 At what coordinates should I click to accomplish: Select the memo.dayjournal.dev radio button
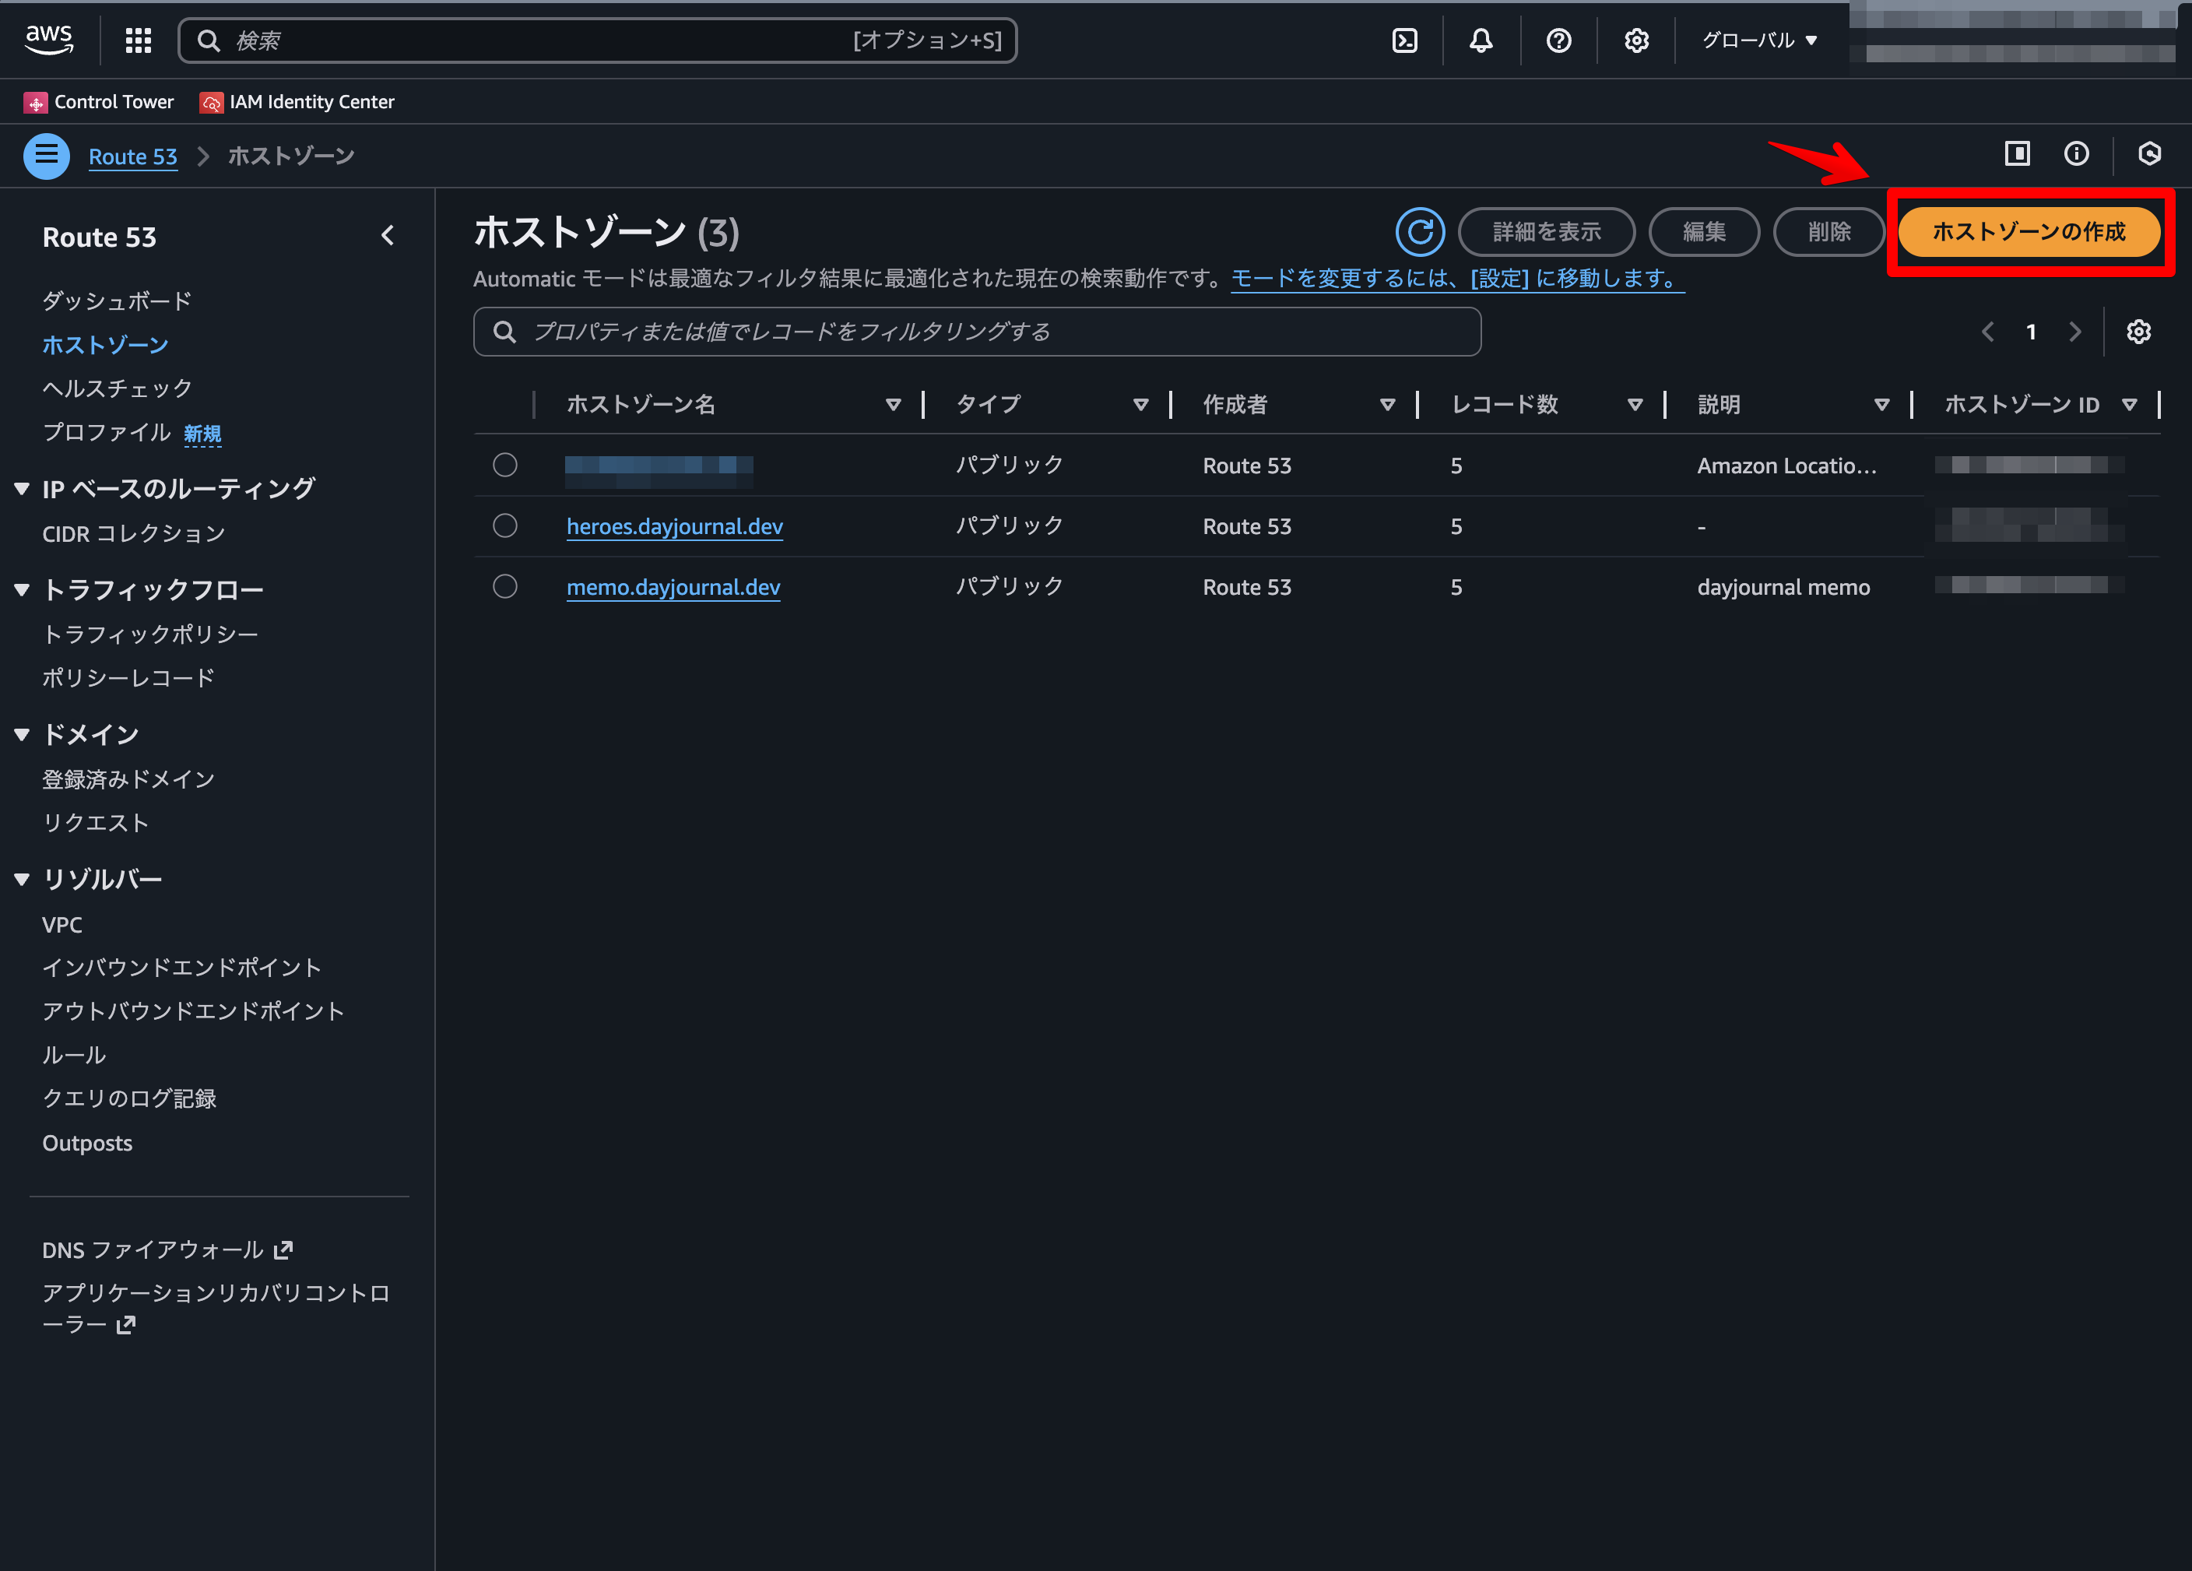[x=504, y=587]
